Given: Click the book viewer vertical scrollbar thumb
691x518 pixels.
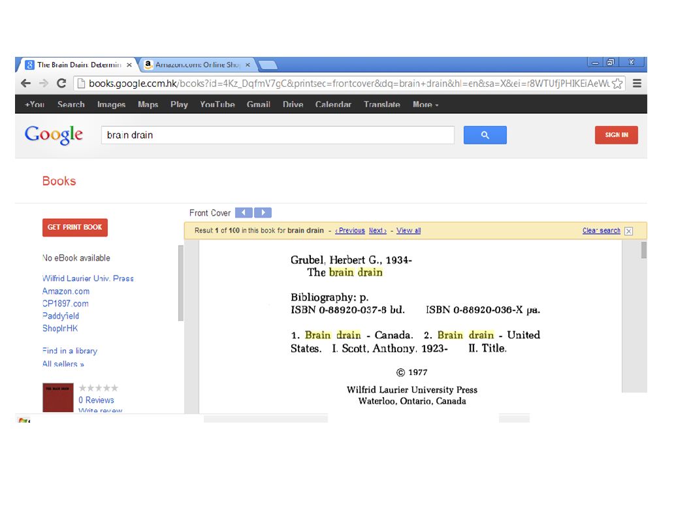Looking at the screenshot, I should click(644, 250).
